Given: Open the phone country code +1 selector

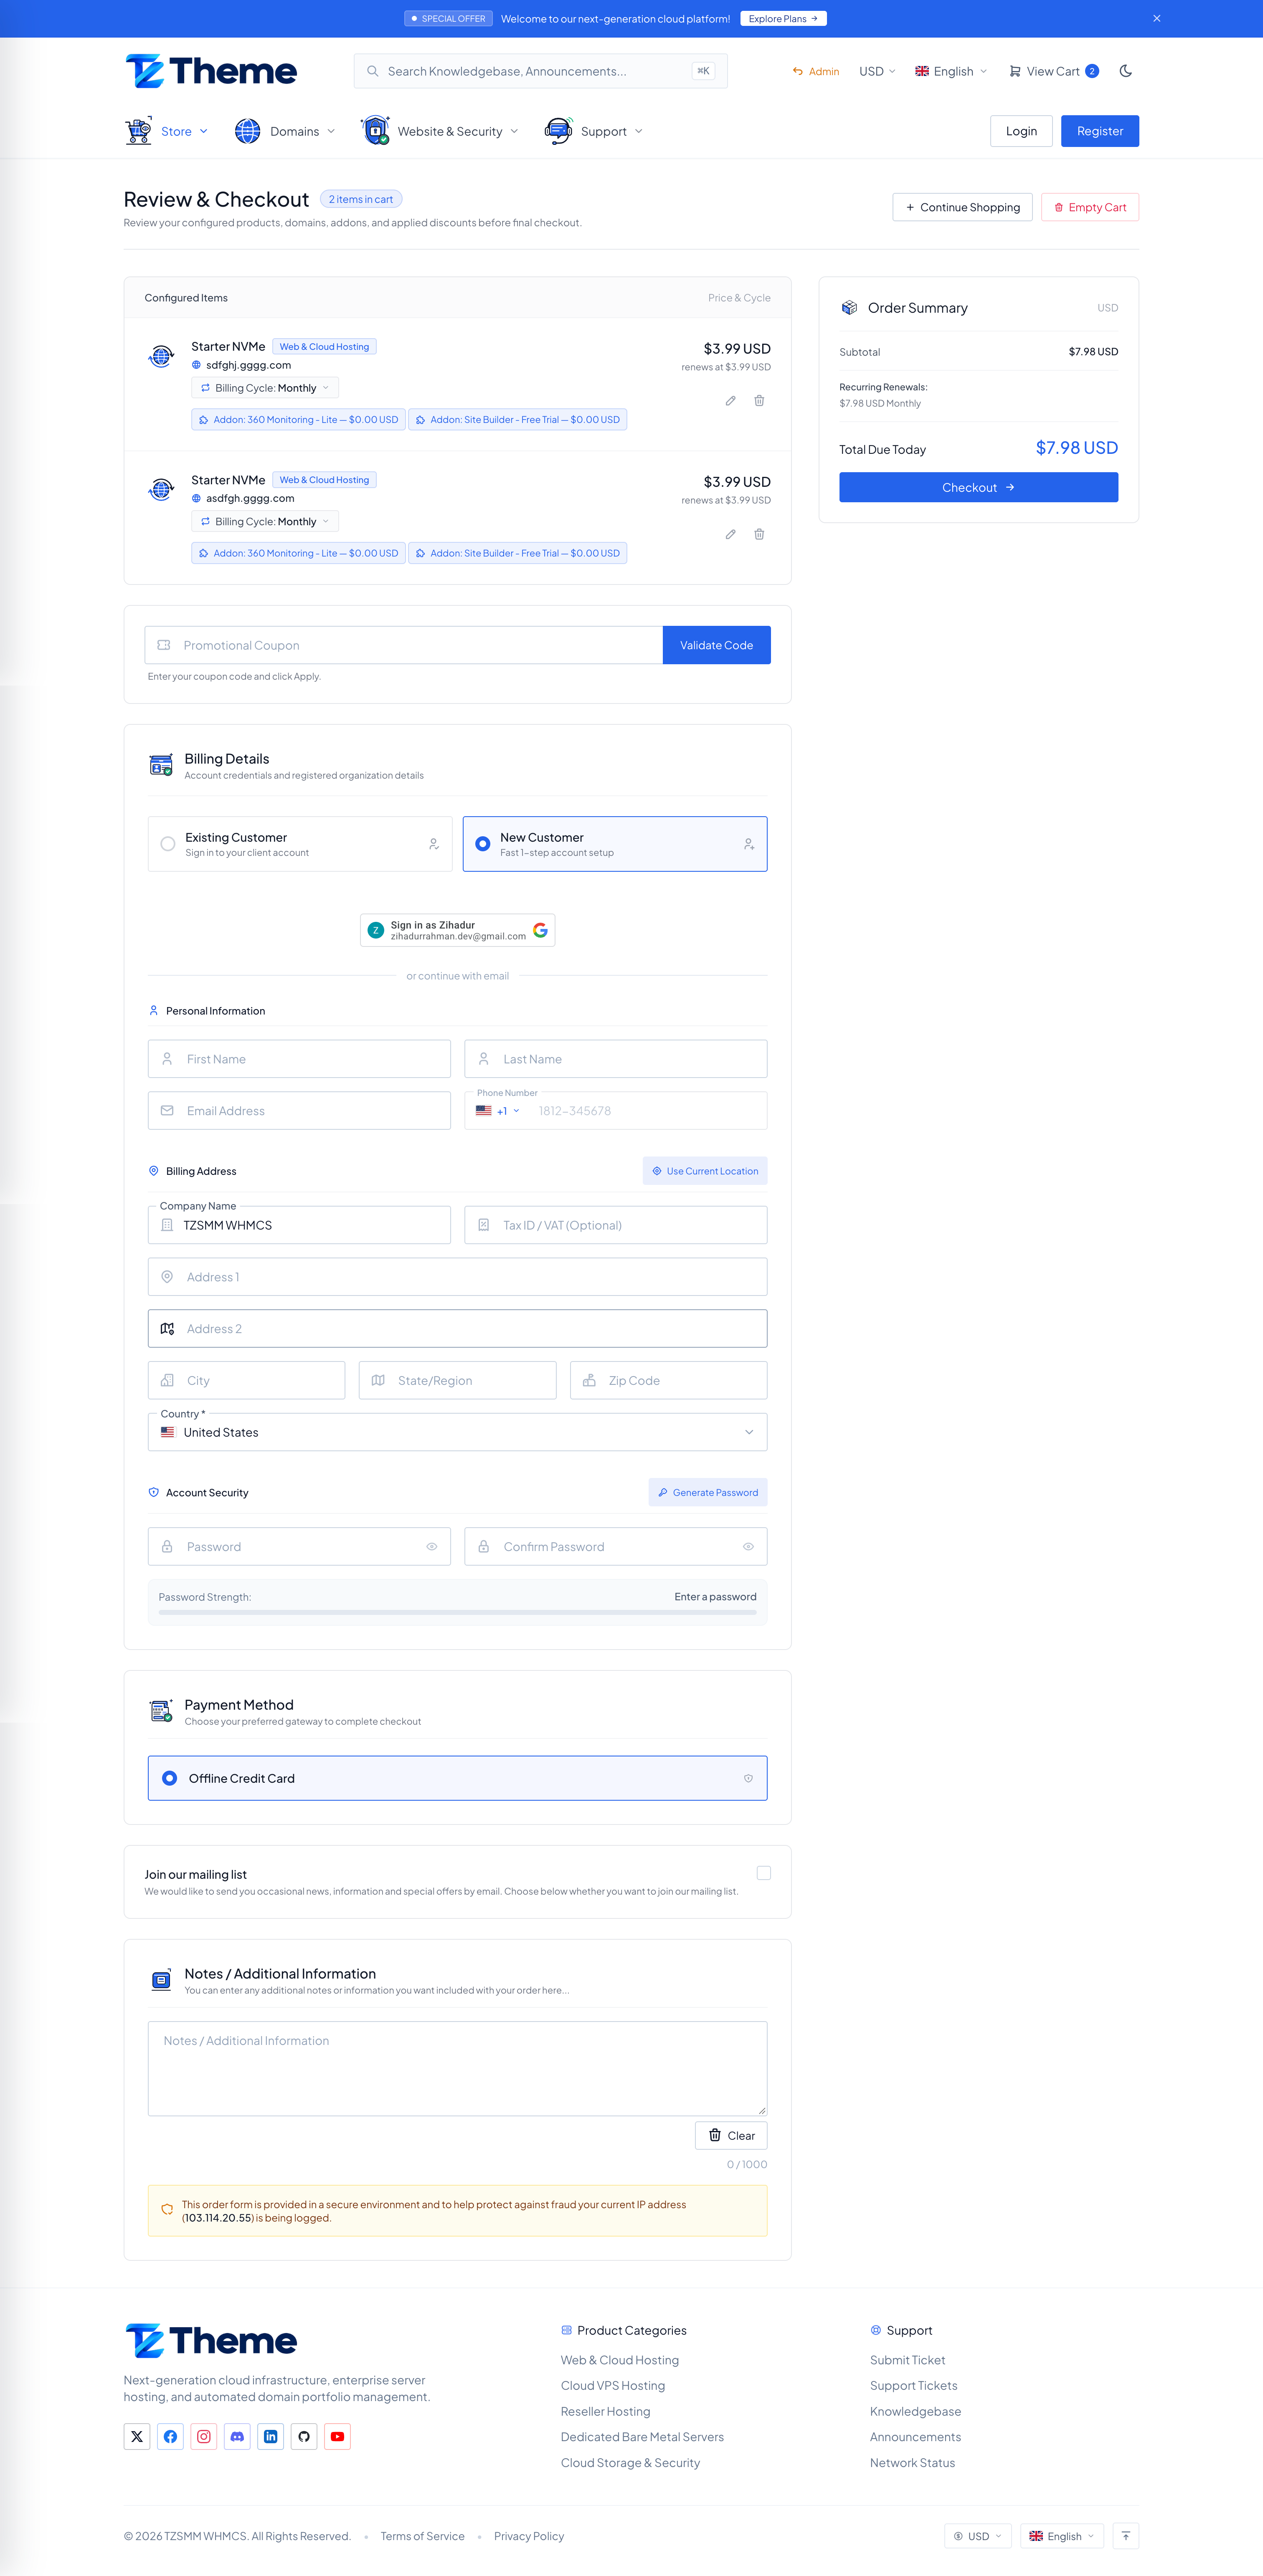Looking at the screenshot, I should click(x=498, y=1111).
